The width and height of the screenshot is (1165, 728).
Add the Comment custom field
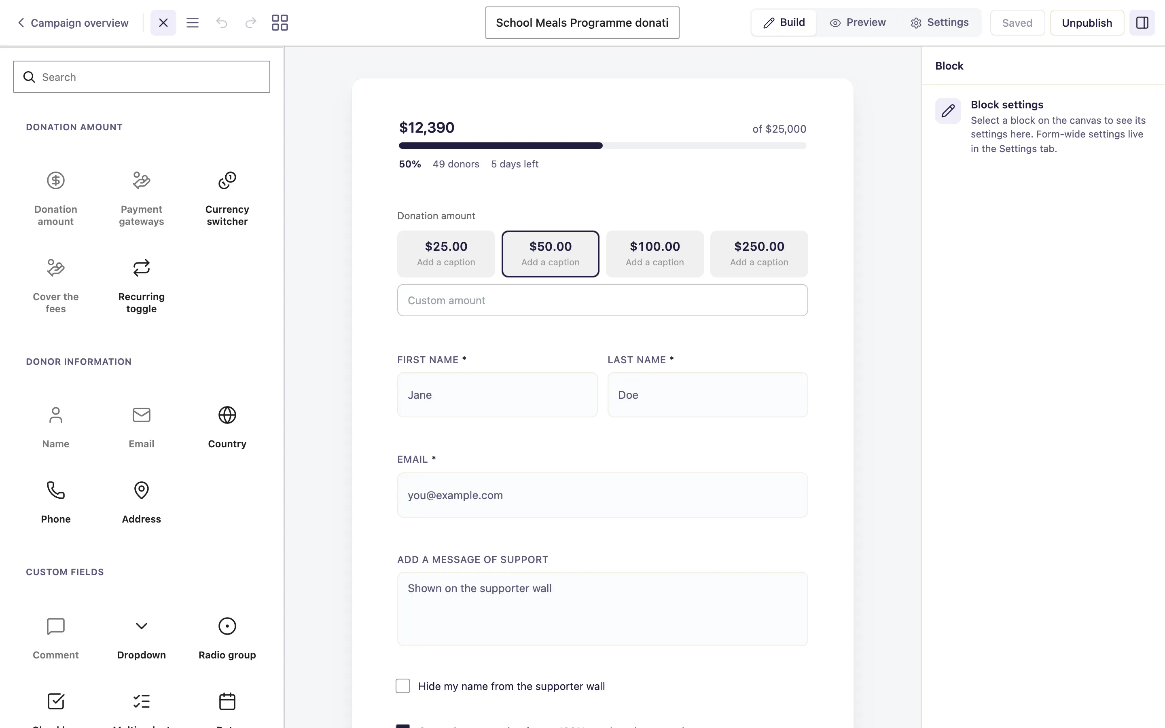[56, 639]
